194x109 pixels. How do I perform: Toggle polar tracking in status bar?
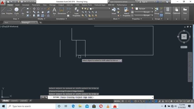click(135, 101)
